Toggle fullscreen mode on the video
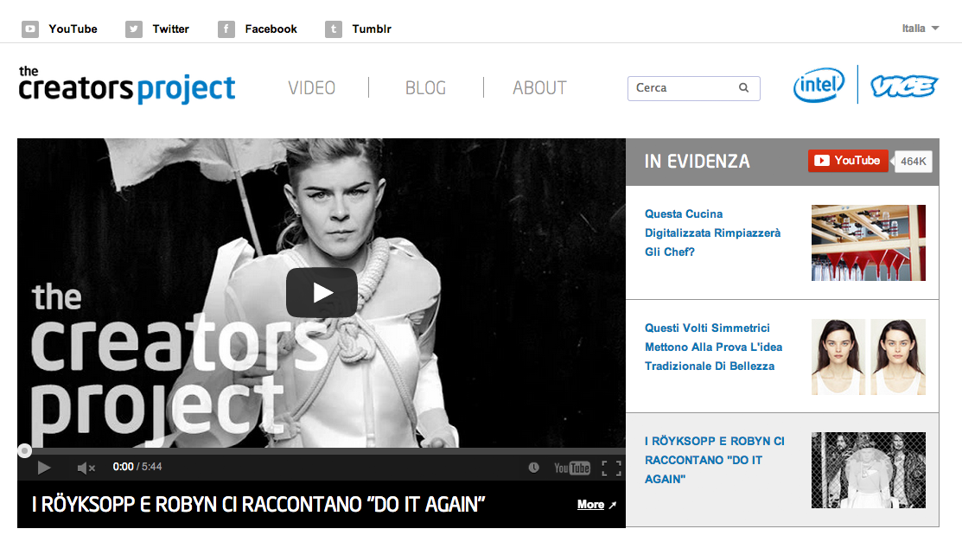The image size is (962, 548). click(611, 468)
